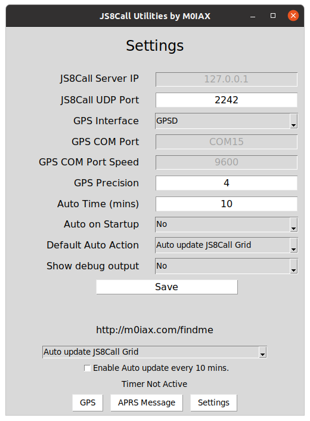Open the action dropdown above the auto-update checkbox
This screenshot has width=310, height=421.
pos(154,352)
